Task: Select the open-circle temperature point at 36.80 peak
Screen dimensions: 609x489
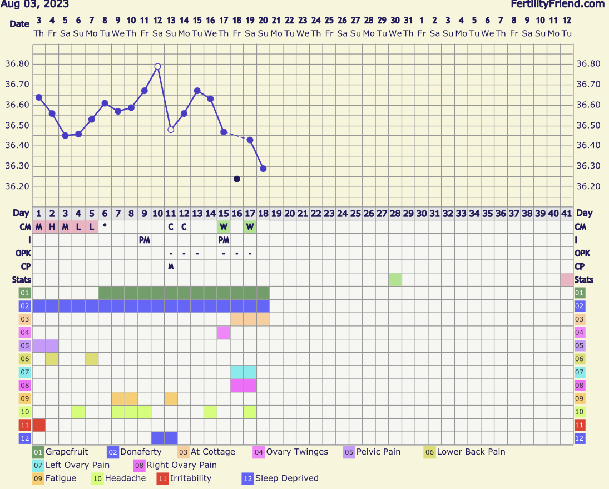Action: pyautogui.click(x=157, y=66)
